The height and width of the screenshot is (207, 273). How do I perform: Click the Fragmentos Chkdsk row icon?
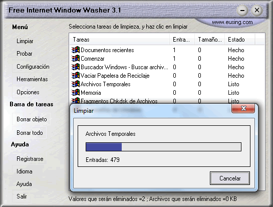pyautogui.click(x=76, y=101)
